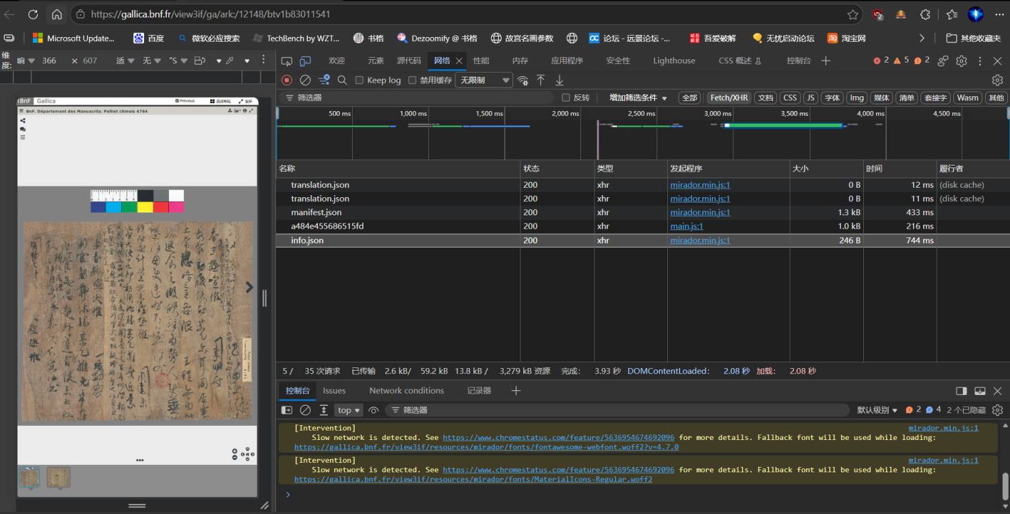Enable the 禁用缓存 checkbox

pos(412,80)
